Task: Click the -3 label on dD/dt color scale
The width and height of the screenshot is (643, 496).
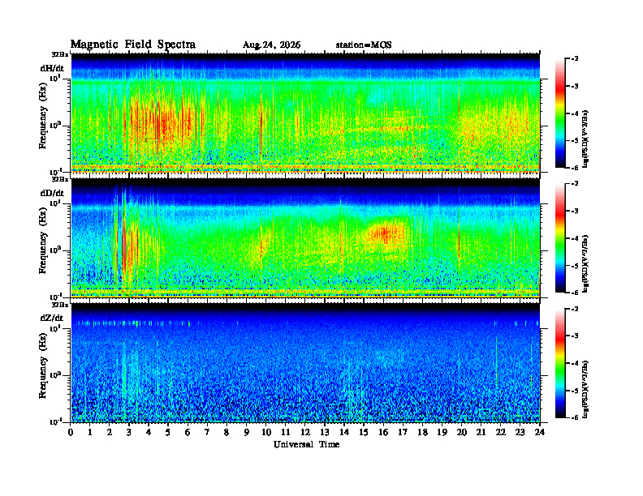Action: coord(575,212)
